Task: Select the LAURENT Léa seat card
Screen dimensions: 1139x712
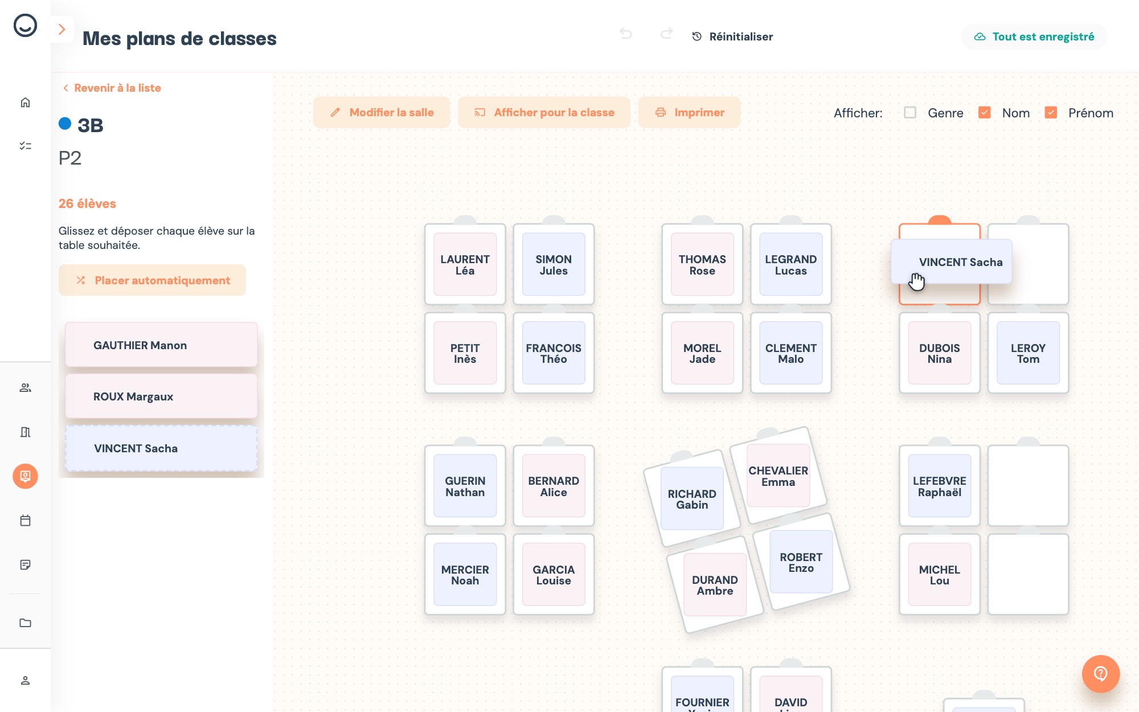Action: pyautogui.click(x=465, y=264)
